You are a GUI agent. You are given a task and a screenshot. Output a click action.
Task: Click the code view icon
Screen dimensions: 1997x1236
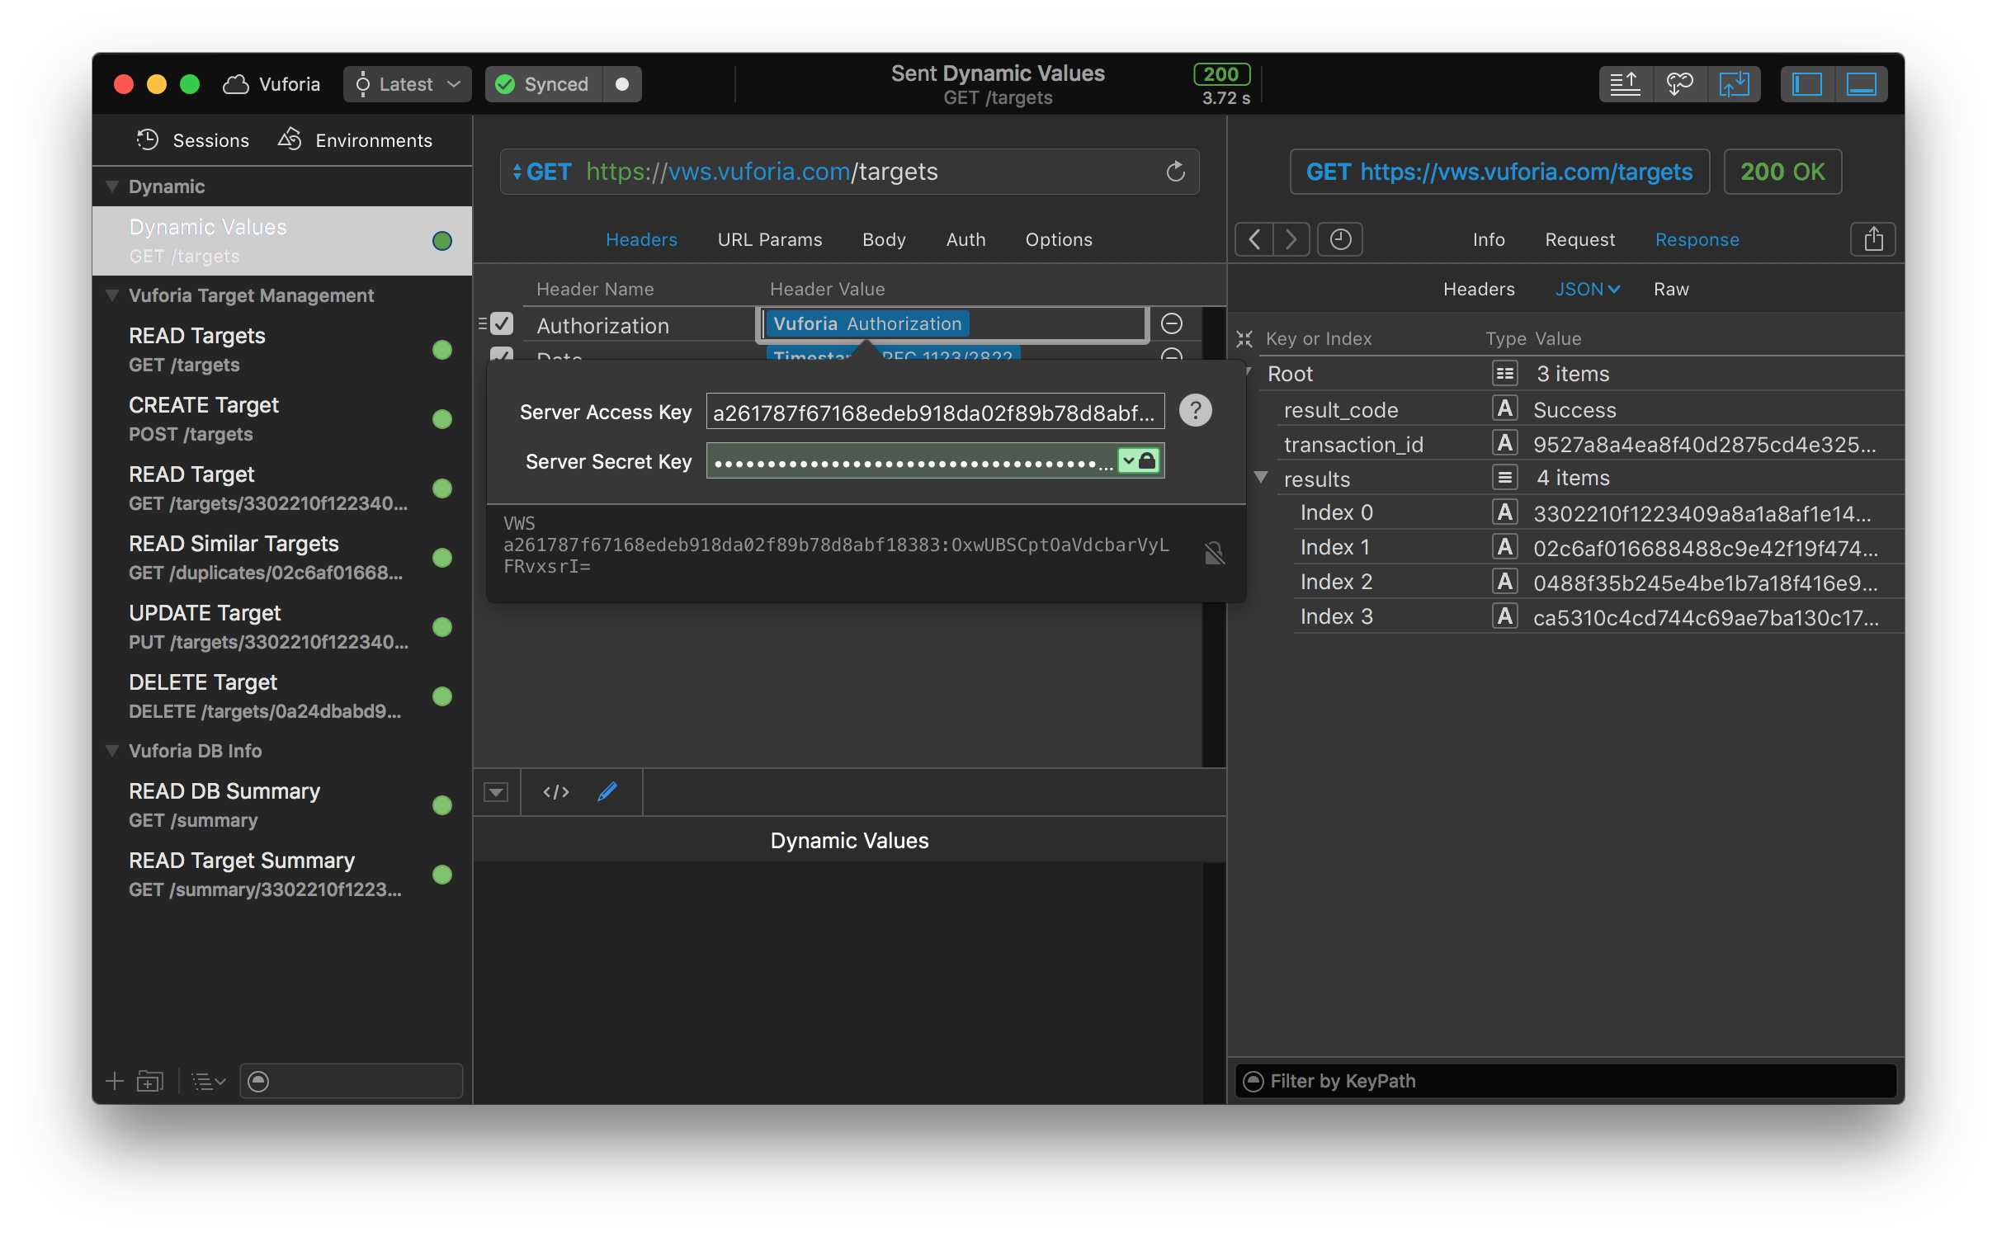(555, 792)
